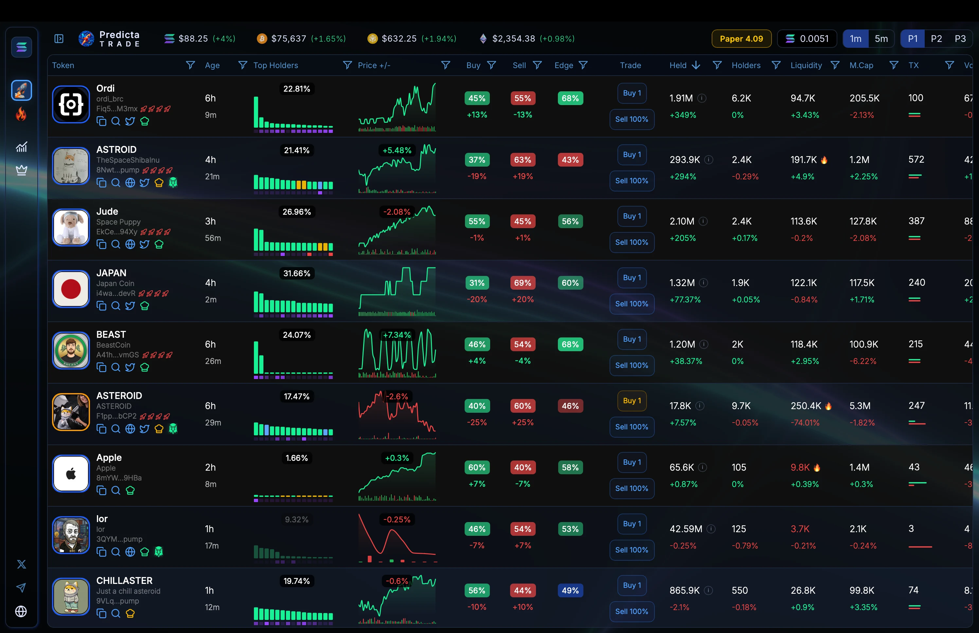Collapse the sidebar panel toggle icon
Image resolution: width=979 pixels, height=633 pixels.
pyautogui.click(x=59, y=39)
